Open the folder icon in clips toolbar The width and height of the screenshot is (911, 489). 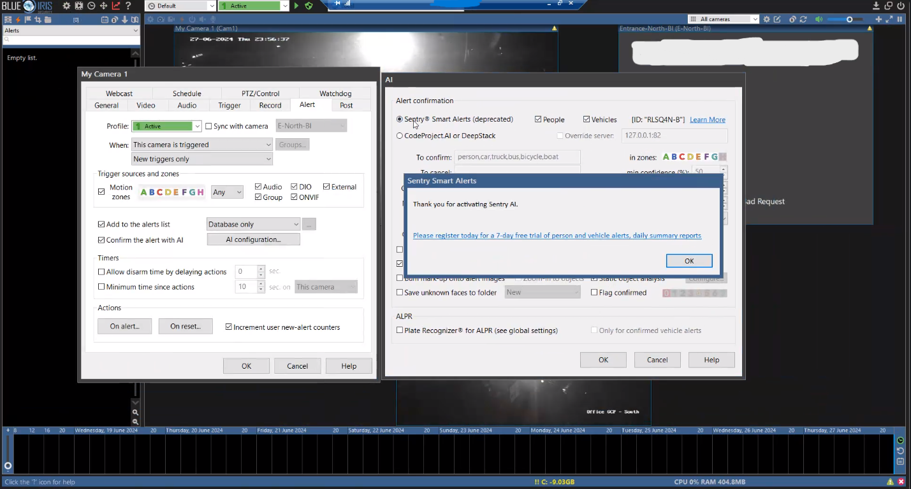(x=48, y=20)
